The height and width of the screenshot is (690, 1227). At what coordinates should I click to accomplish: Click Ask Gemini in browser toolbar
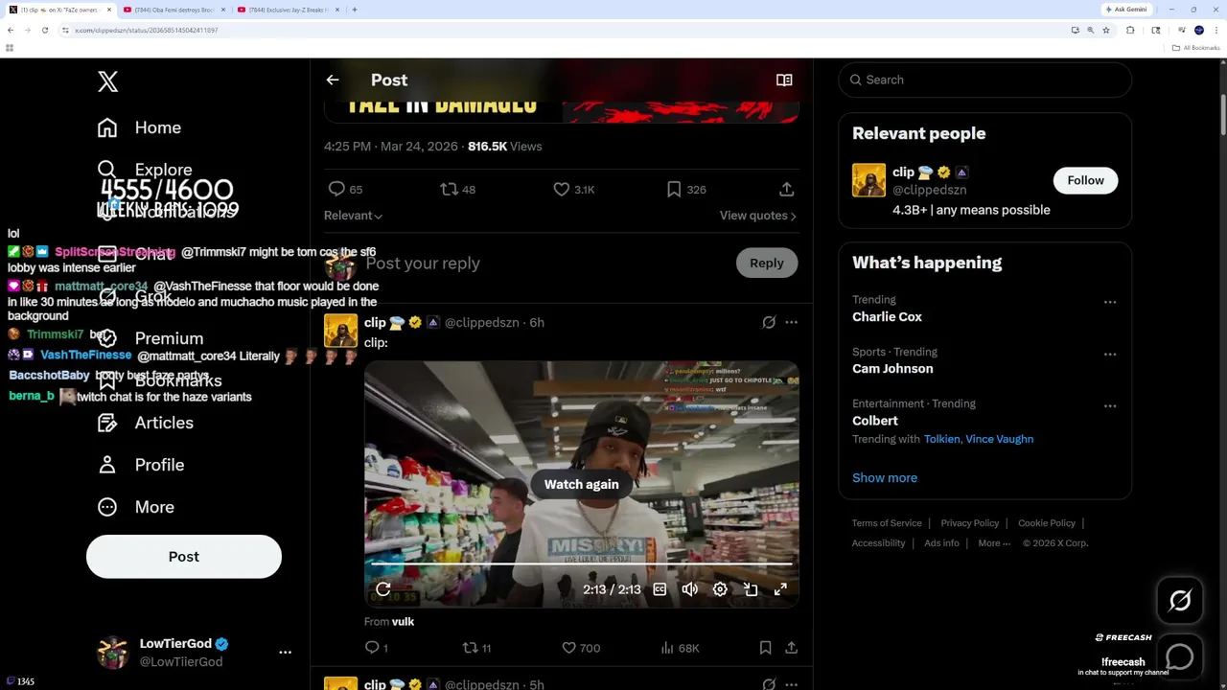pyautogui.click(x=1126, y=10)
